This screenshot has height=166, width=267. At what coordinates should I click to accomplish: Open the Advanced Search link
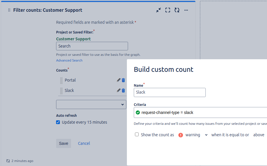point(69,60)
